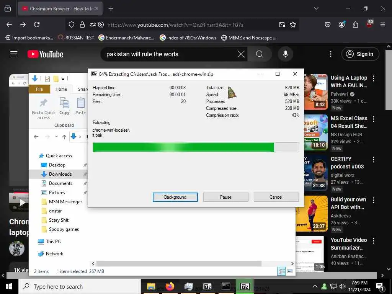Viewport: 392px width, 294px height.
Task: Open list all tabs dropdown
Action: 316,8
